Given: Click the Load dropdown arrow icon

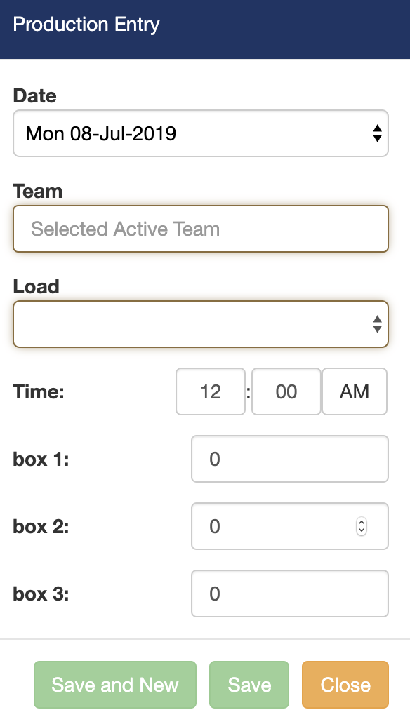Looking at the screenshot, I should tap(376, 324).
